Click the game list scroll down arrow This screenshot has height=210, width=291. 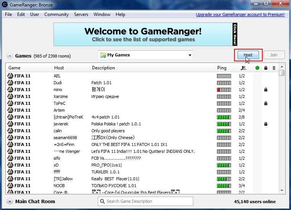click(x=282, y=191)
